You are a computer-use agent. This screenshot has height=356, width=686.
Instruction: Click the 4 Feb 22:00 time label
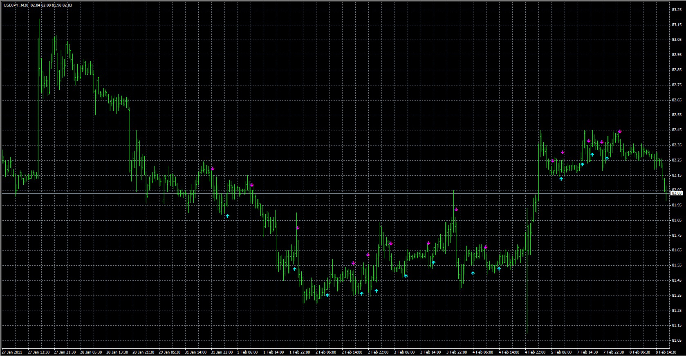[x=535, y=352]
